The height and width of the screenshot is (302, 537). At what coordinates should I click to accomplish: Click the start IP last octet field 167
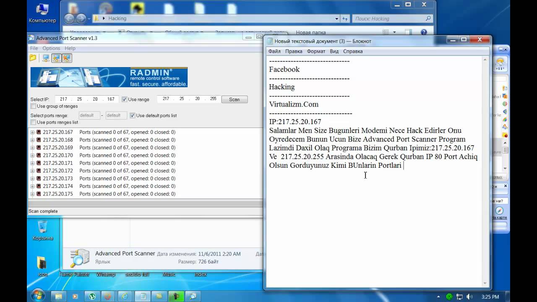[111, 99]
